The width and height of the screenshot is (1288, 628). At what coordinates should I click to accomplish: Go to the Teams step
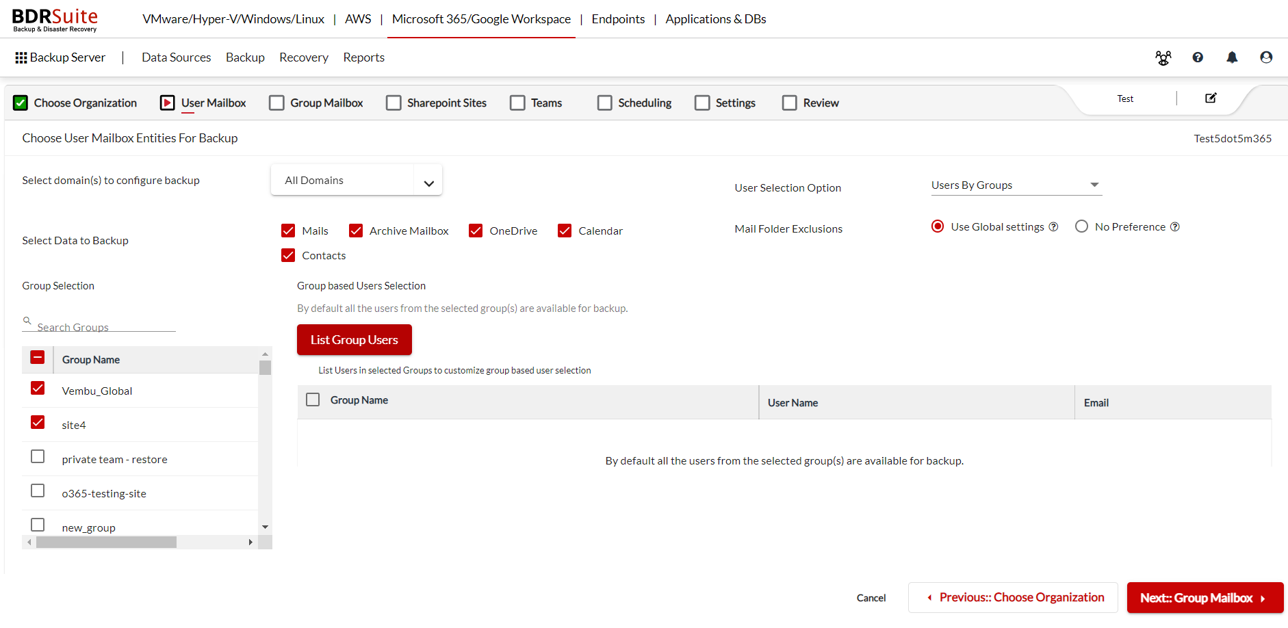[x=536, y=103]
